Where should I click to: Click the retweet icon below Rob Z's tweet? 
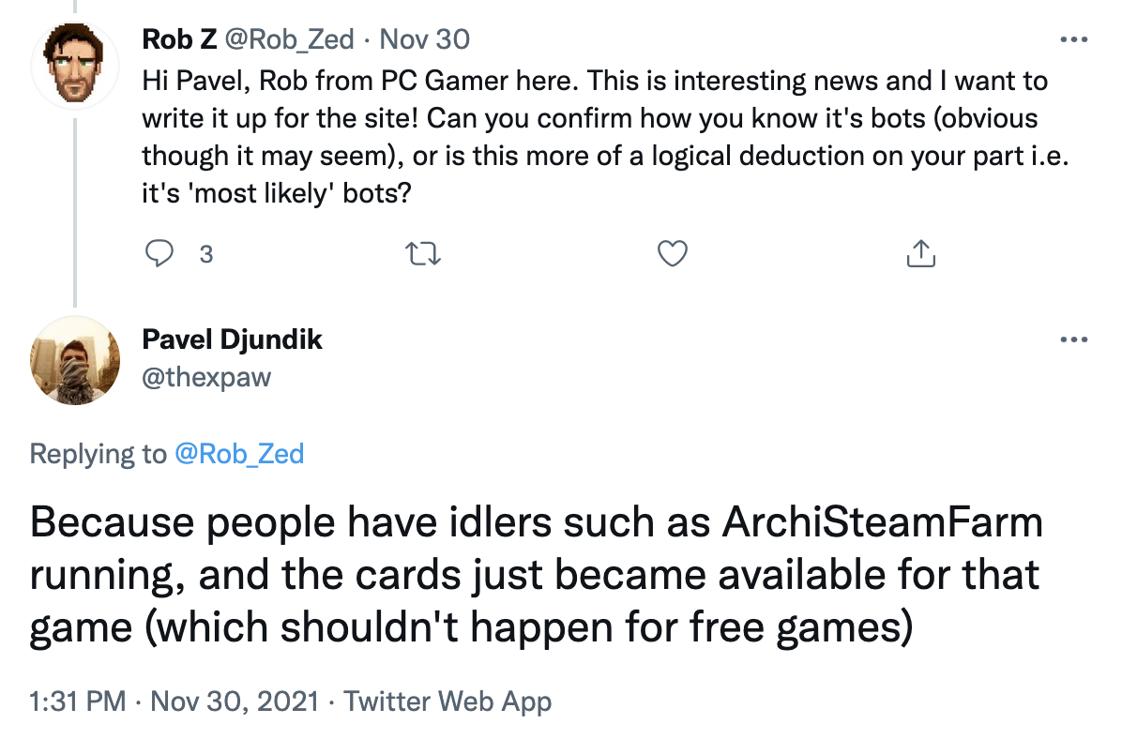[423, 253]
